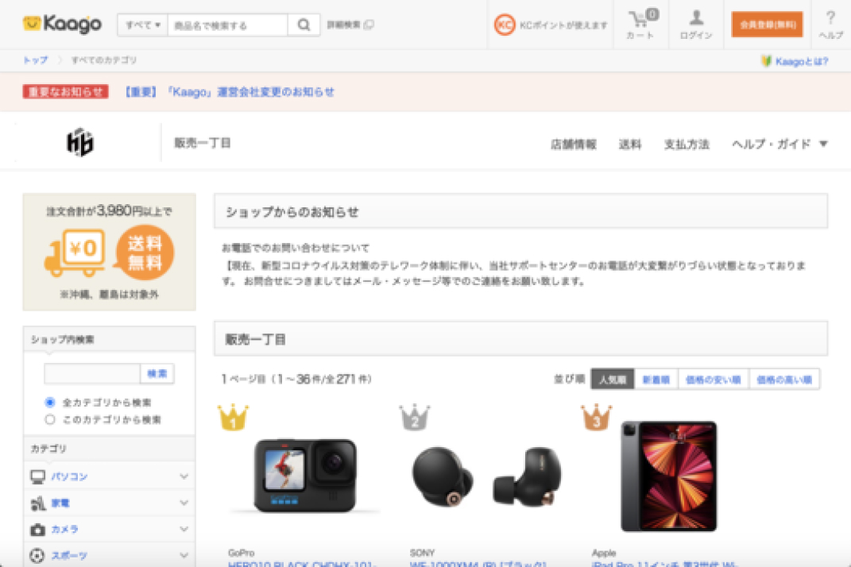Open 送料 shop menu item
This screenshot has height=567, width=851.
[x=630, y=145]
